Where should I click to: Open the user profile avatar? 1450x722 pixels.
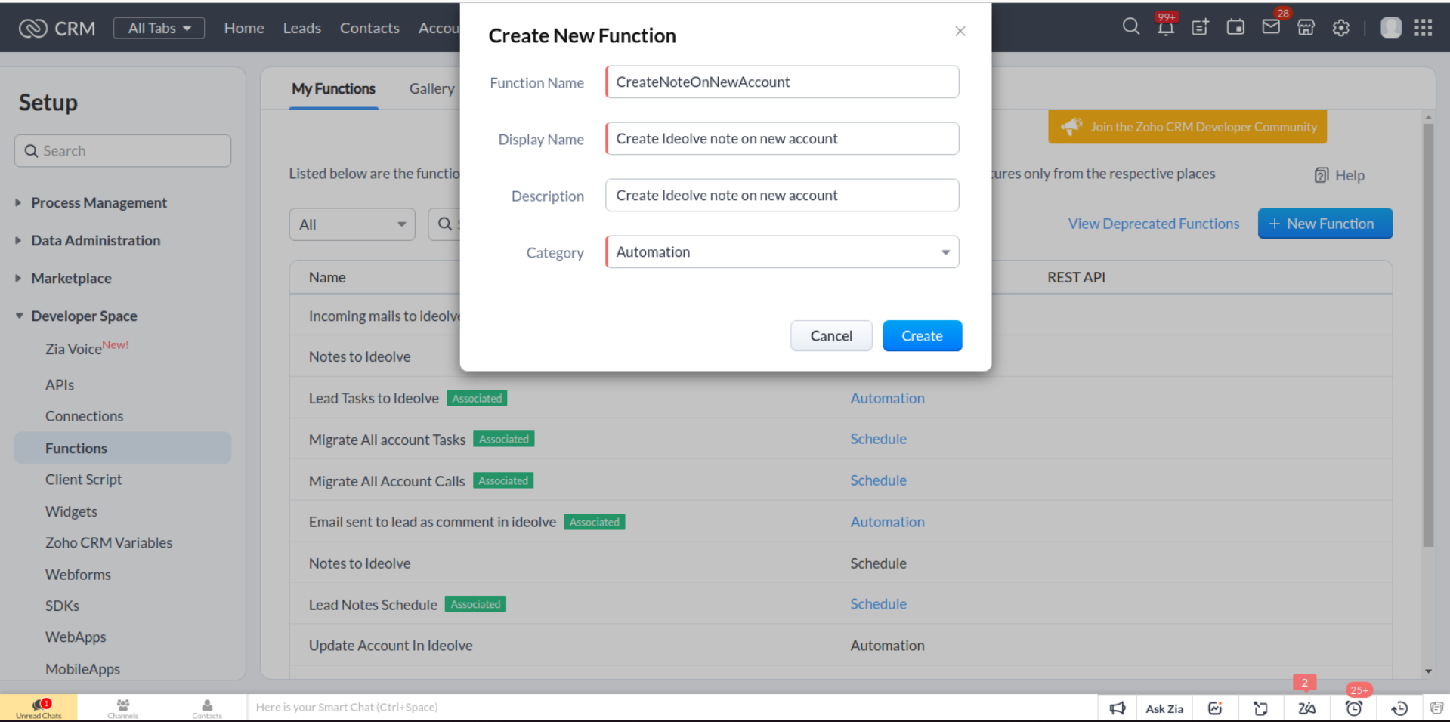[1391, 28]
